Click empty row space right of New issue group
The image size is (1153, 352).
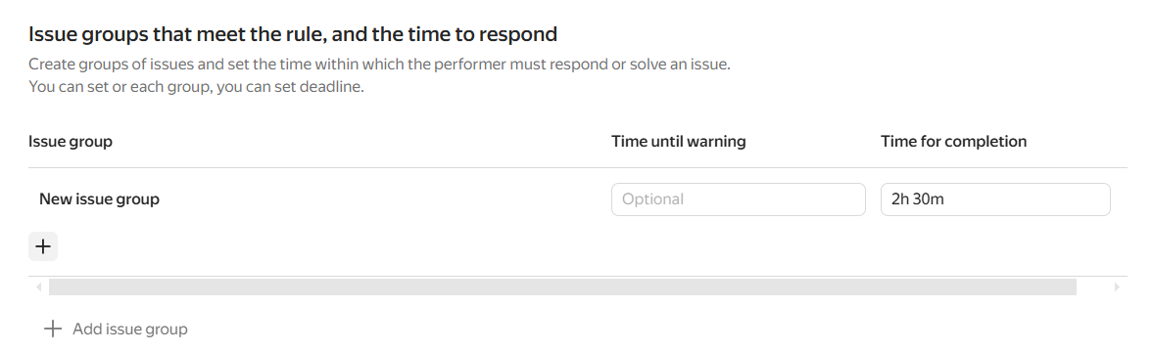tap(382, 199)
